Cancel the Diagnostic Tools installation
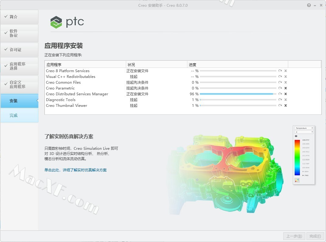 (x=286, y=100)
